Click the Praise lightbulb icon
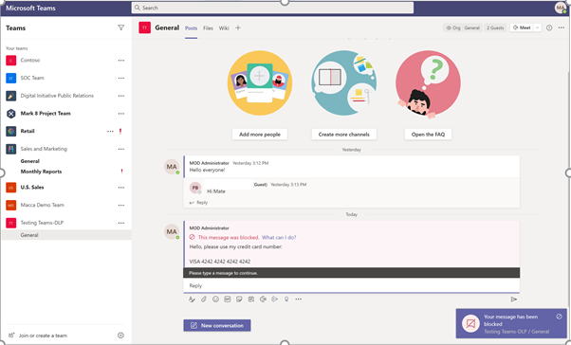571x345 pixels. (x=286, y=300)
